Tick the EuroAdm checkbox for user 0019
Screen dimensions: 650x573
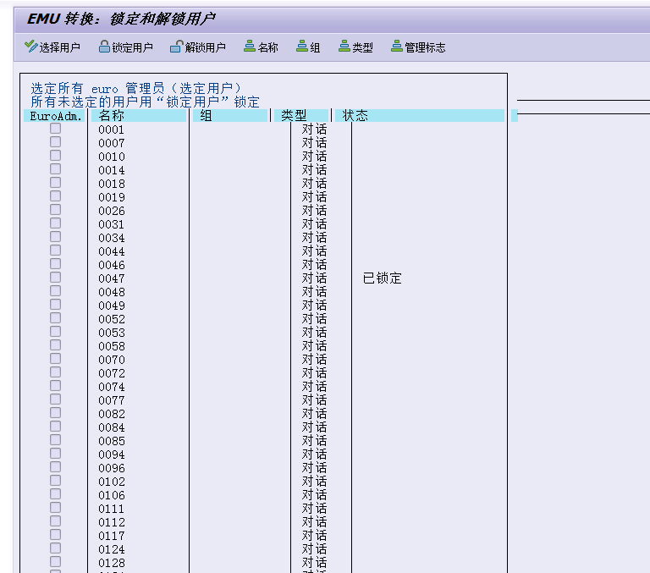(56, 196)
